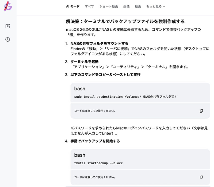
Task: Switch to the すべて tab
Action: click(89, 6)
